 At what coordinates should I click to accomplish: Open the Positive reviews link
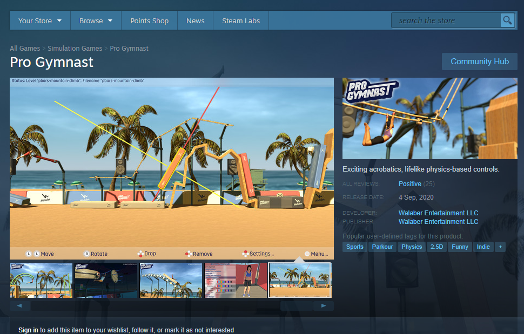pos(409,184)
